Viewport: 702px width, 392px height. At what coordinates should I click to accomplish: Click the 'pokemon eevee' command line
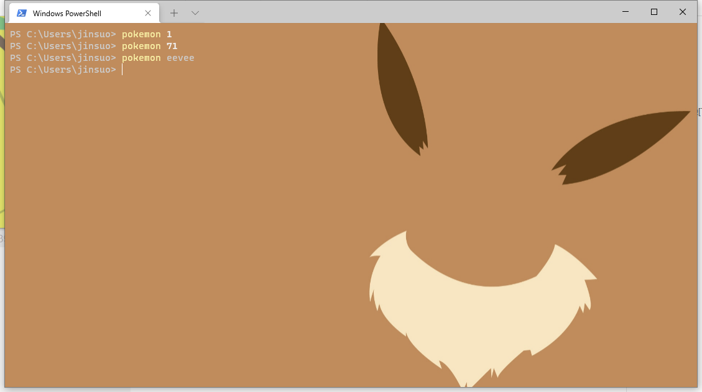click(102, 58)
